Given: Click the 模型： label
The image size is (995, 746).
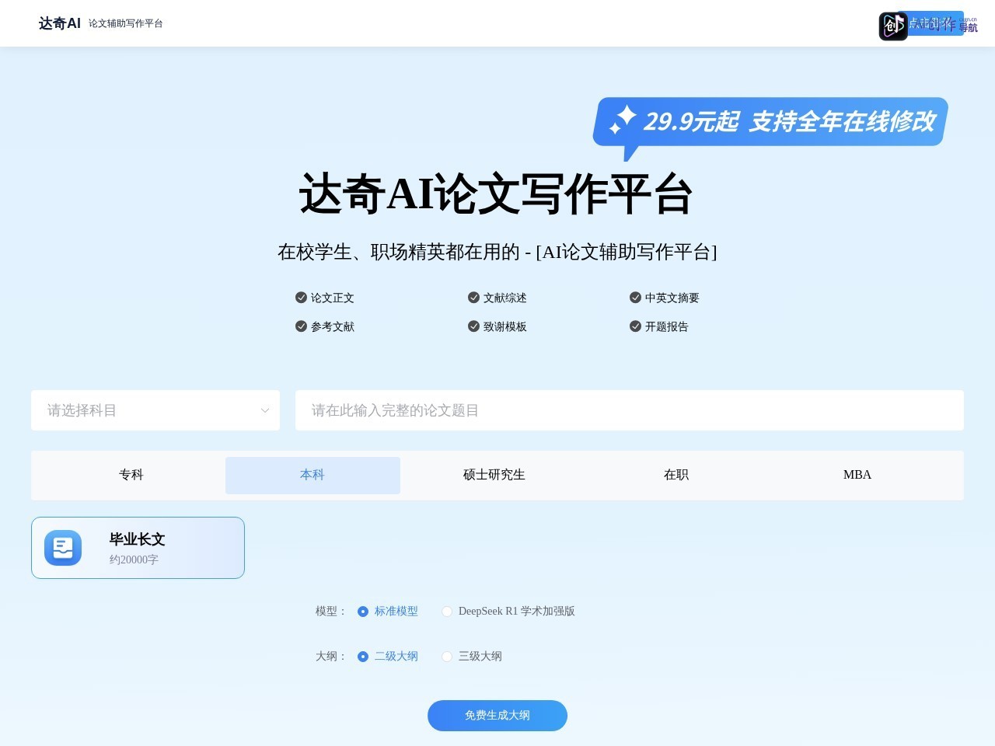Looking at the screenshot, I should tap(332, 612).
